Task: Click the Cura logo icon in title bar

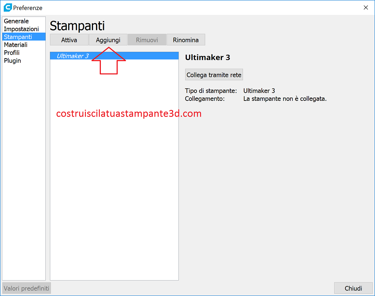Action: point(7,8)
